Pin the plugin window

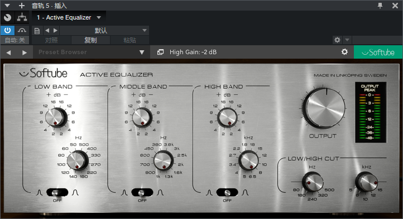pyautogui.click(x=380, y=6)
